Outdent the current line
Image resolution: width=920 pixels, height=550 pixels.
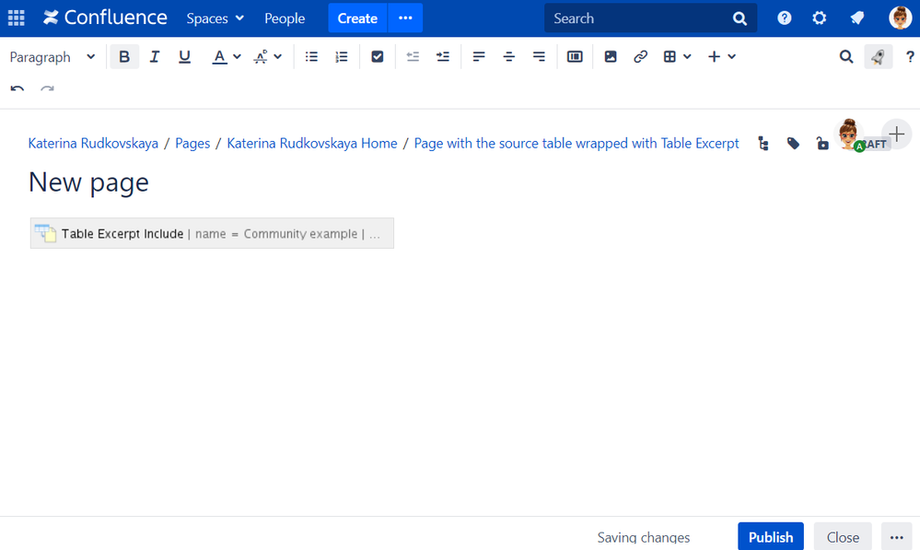(x=413, y=57)
